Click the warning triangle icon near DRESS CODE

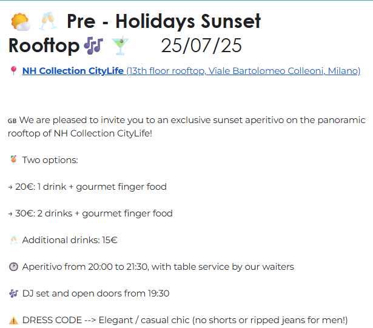point(13,320)
